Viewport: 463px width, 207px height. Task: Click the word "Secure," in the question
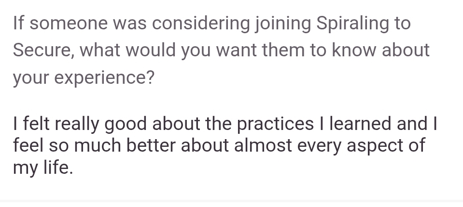click(x=43, y=50)
